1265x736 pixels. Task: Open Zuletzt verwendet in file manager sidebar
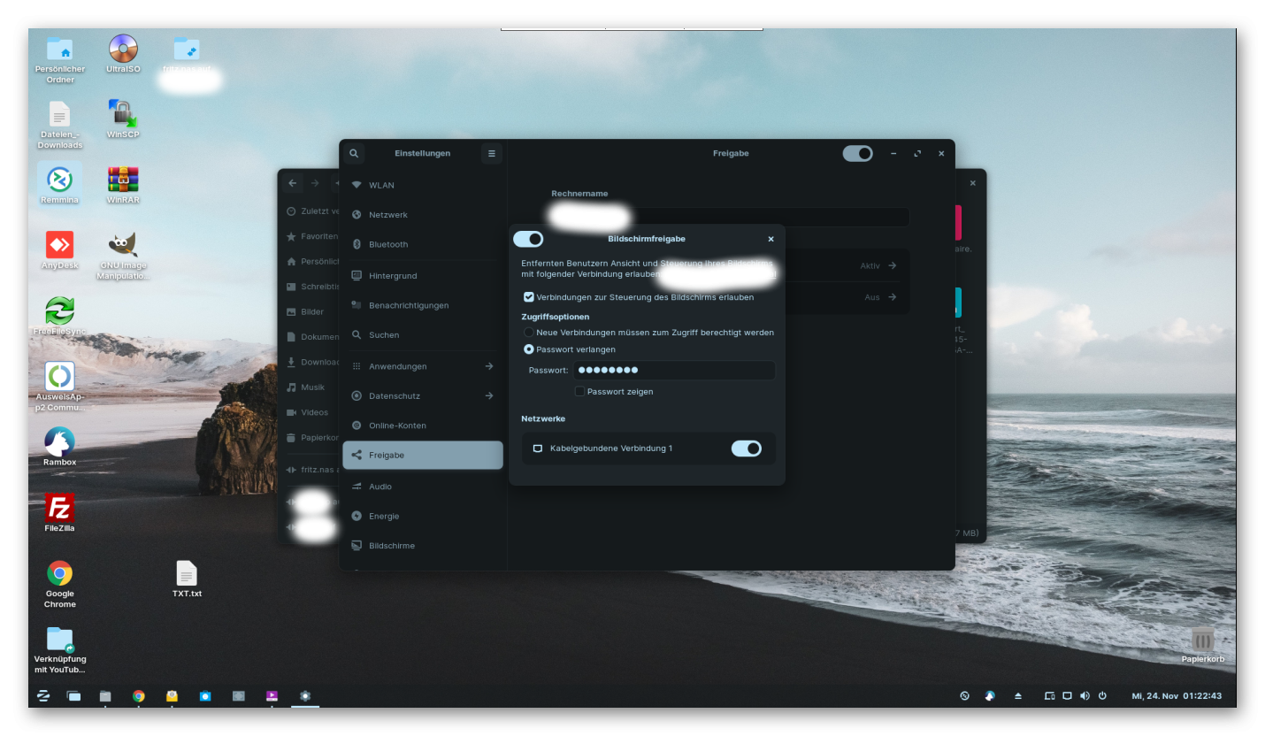(x=310, y=211)
